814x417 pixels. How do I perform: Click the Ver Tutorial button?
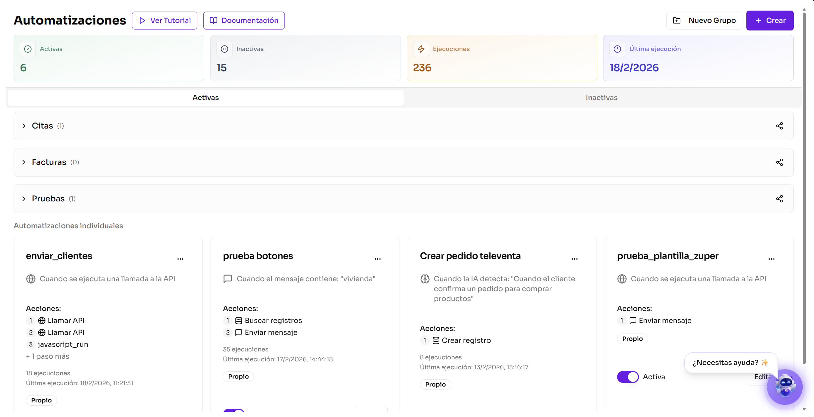point(164,21)
